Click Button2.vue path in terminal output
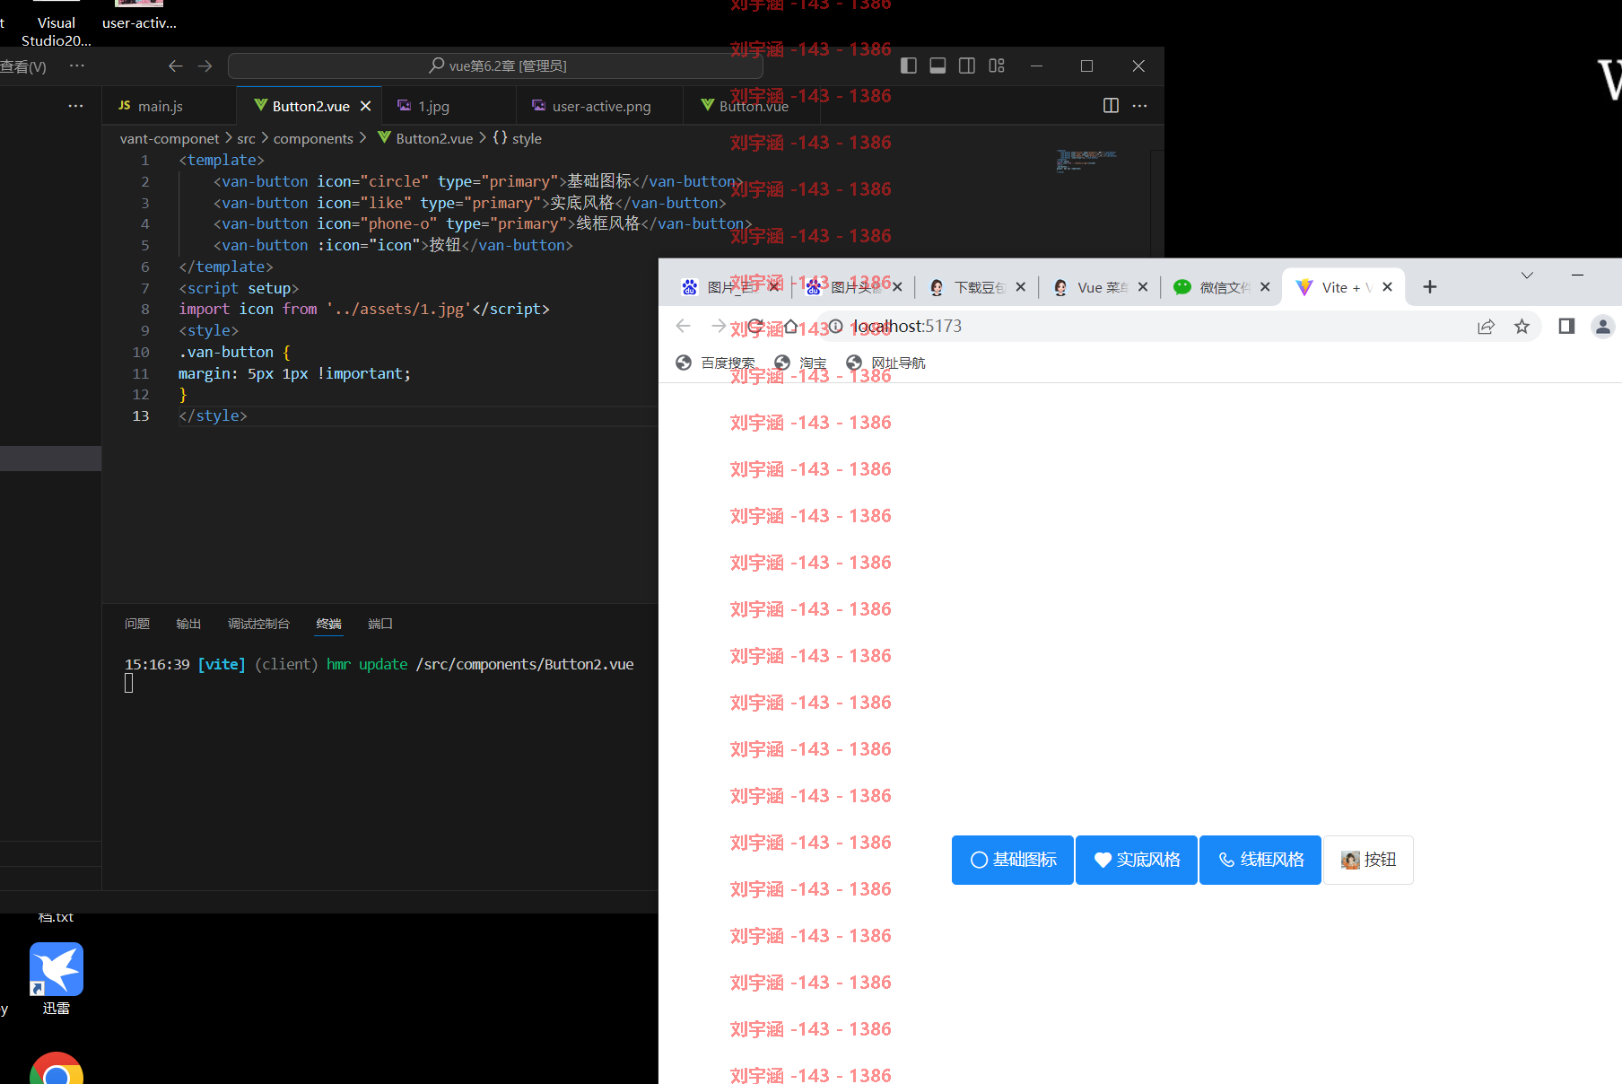The width and height of the screenshot is (1622, 1084). (525, 664)
